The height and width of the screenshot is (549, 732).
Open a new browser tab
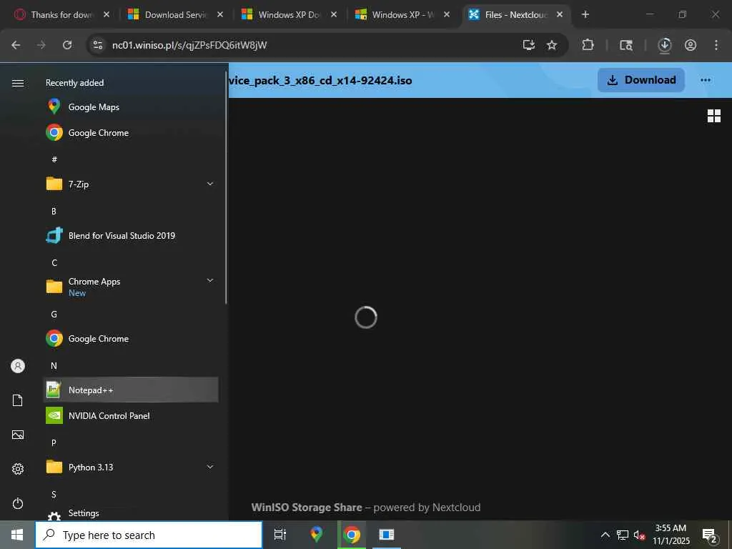[585, 14]
